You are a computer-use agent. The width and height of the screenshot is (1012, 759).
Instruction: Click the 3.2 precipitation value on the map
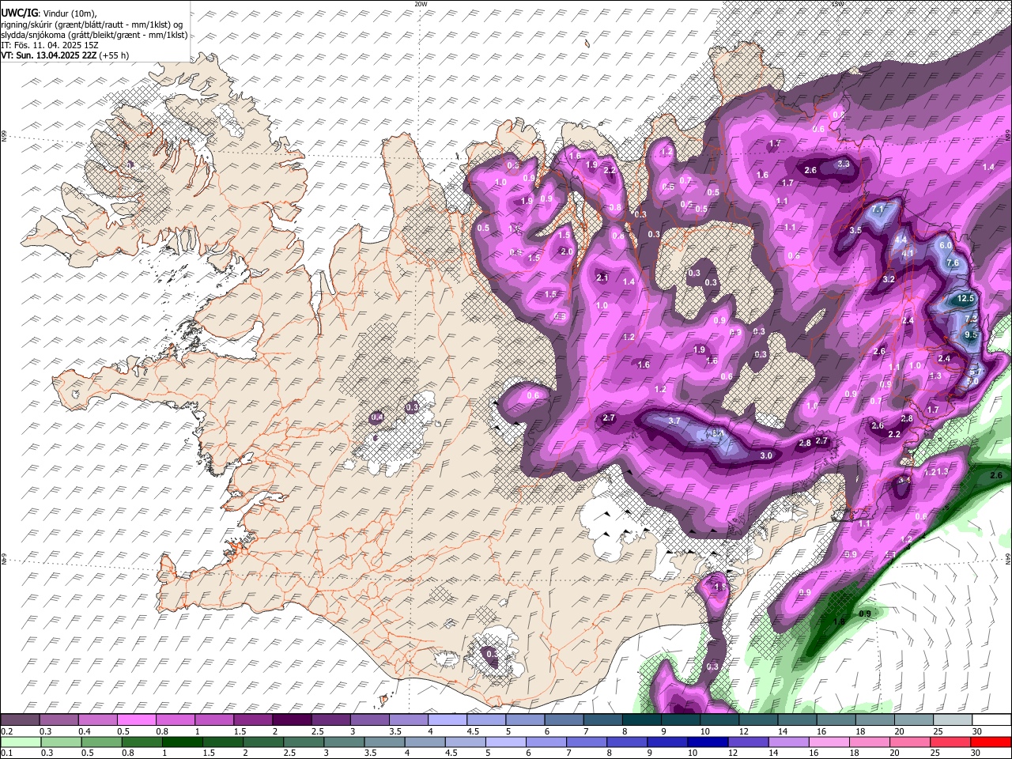coord(889,279)
